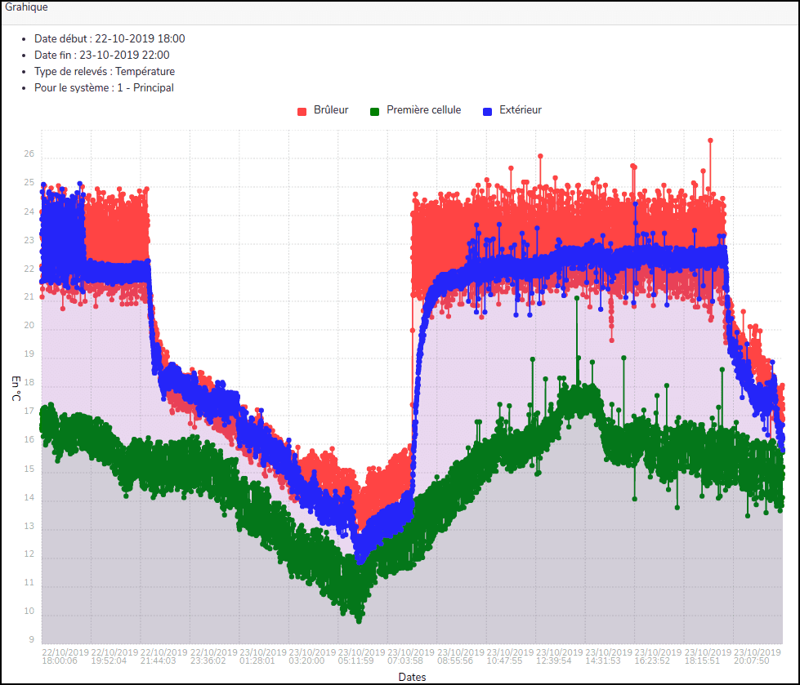Click the Type de relevés Température line
This screenshot has width=800, height=685.
point(104,71)
